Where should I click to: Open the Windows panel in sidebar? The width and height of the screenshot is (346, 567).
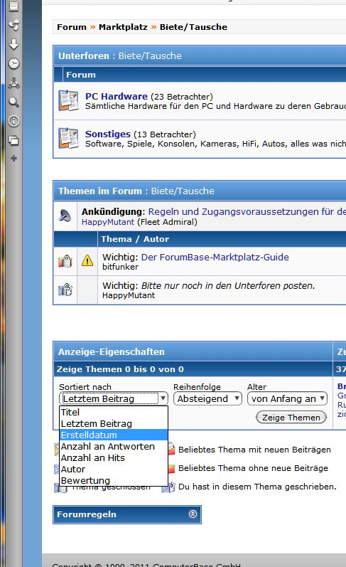[x=13, y=140]
